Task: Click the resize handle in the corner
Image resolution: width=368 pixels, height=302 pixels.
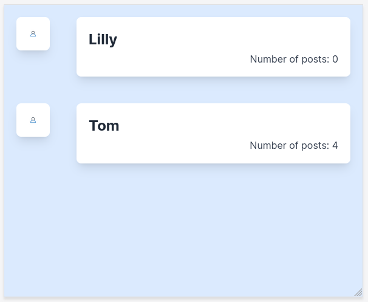Action: (358, 292)
